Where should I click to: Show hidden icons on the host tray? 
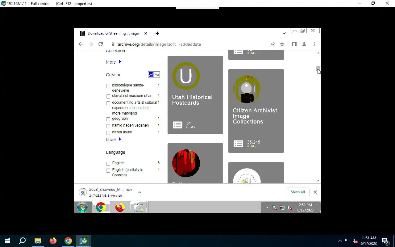[340, 241]
